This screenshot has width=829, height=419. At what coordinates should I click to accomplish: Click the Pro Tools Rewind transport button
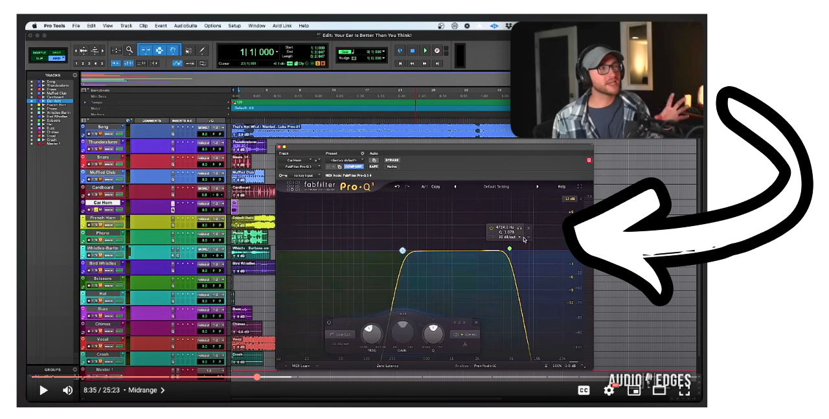412,63
